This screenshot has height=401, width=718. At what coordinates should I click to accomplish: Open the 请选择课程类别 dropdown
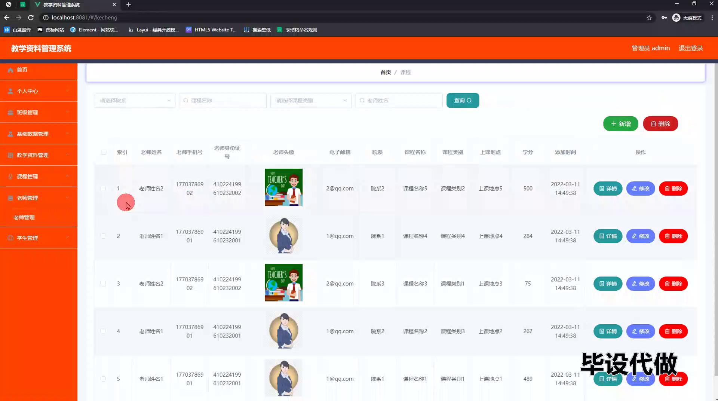[x=311, y=101]
